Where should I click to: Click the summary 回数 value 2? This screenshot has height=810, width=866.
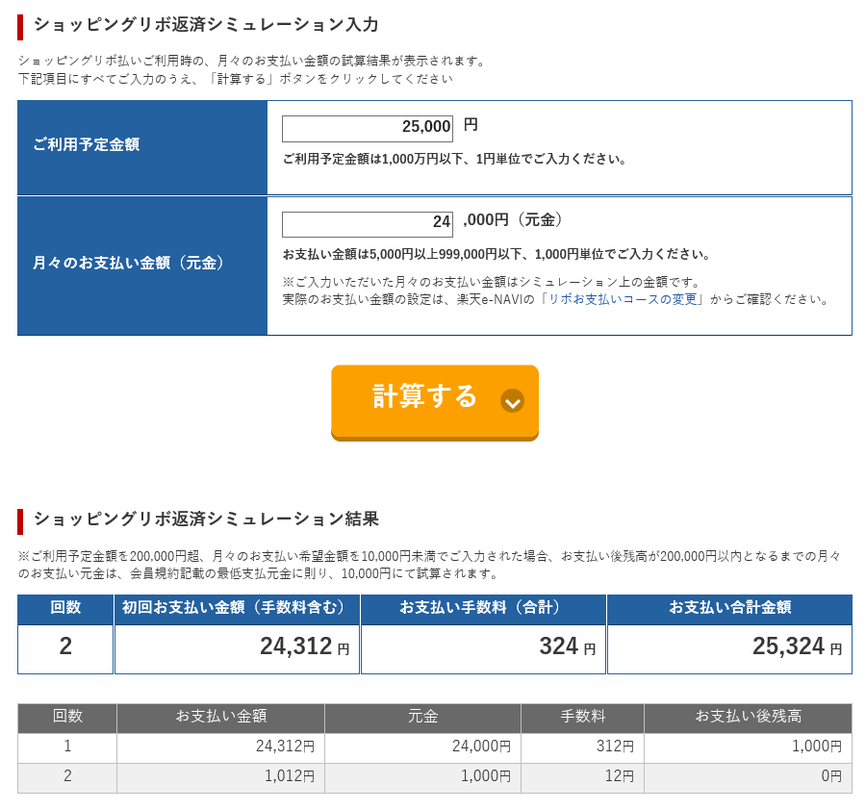65,646
